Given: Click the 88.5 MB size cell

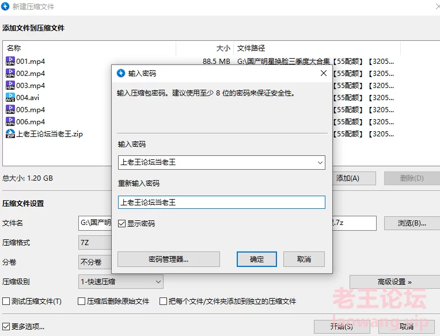Looking at the screenshot, I should tap(217, 62).
